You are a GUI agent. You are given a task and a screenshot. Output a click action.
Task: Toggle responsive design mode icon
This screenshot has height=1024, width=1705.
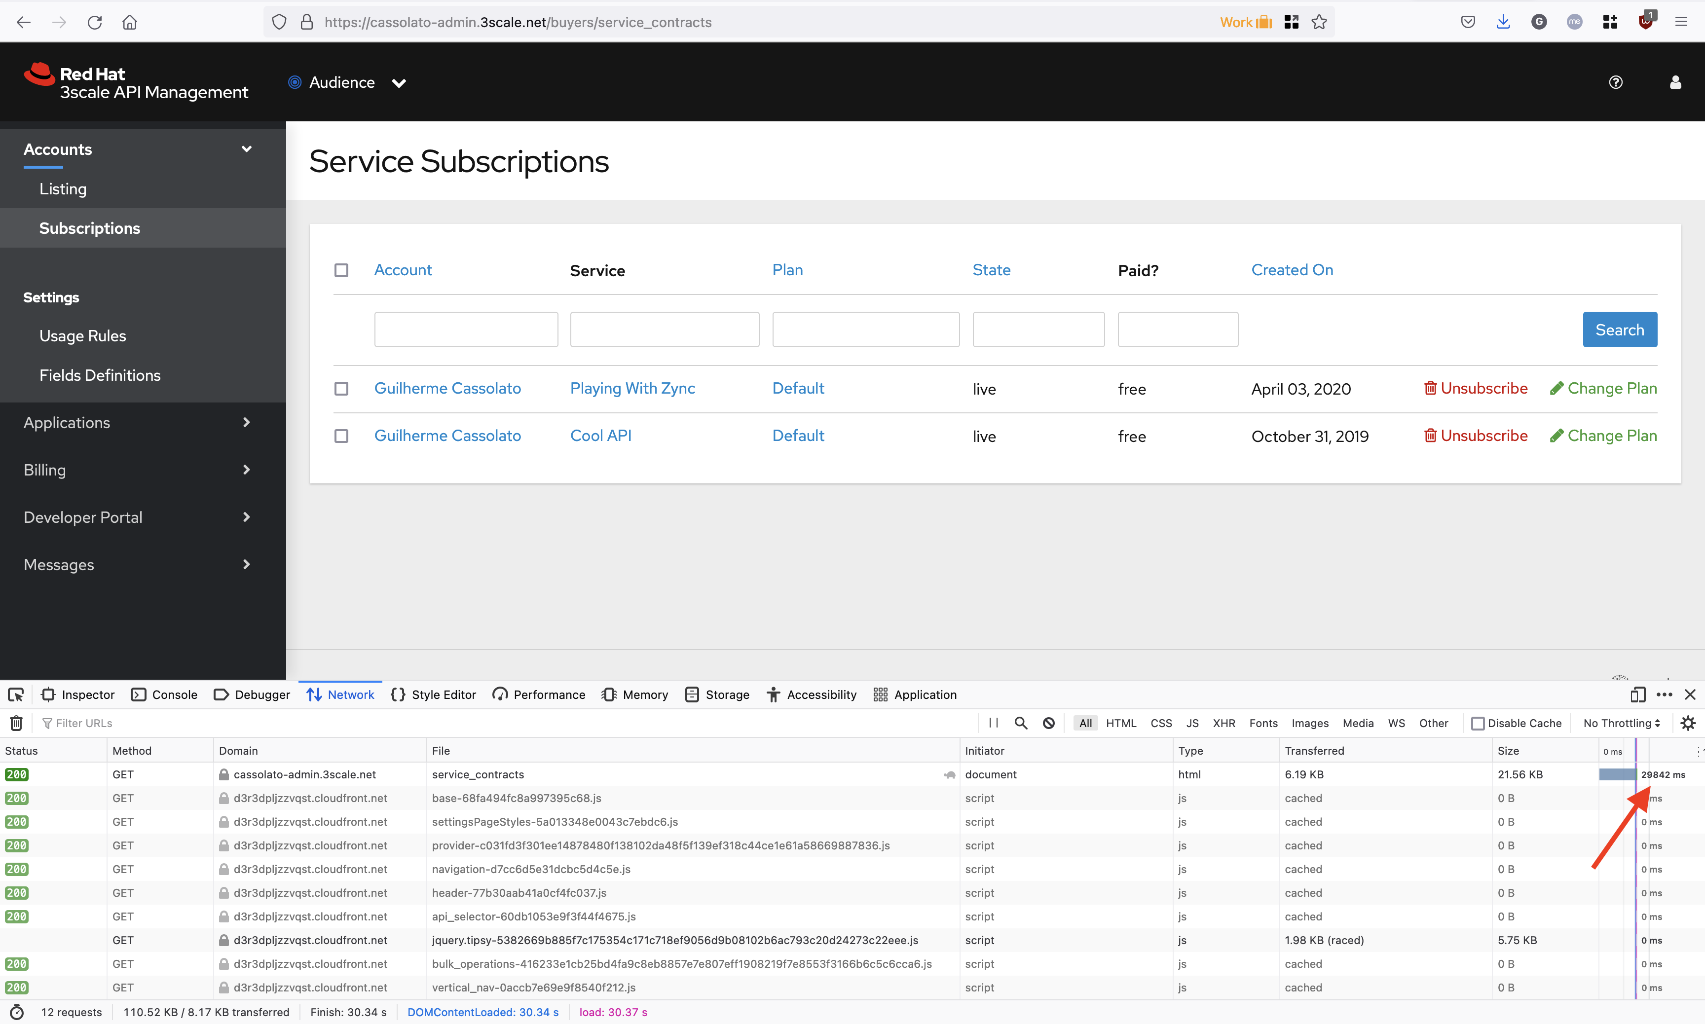pyautogui.click(x=1637, y=695)
